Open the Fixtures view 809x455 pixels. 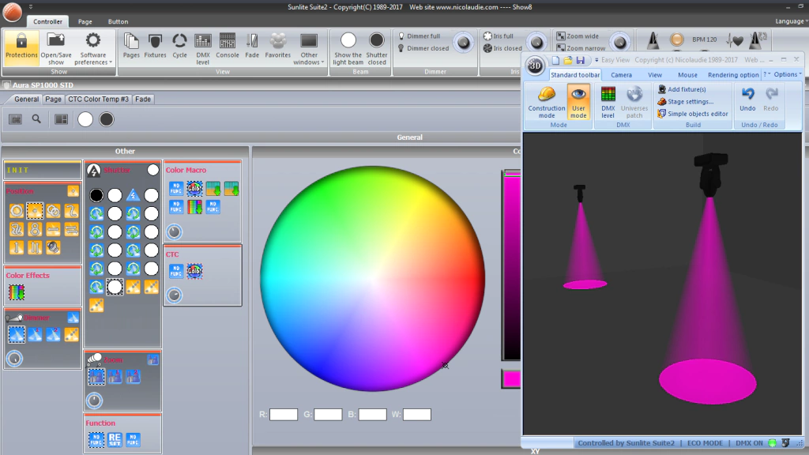tap(155, 47)
